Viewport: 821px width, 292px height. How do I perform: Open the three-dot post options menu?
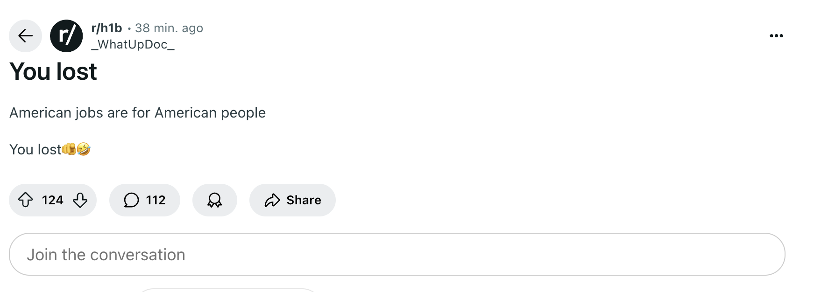776,36
